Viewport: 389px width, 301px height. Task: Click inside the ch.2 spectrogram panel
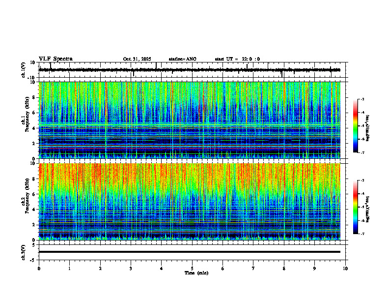coord(189,202)
